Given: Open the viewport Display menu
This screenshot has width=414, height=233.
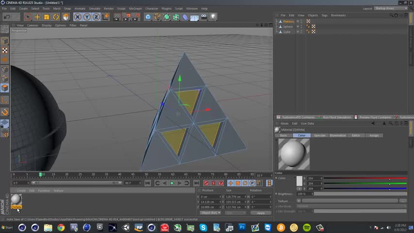Looking at the screenshot, I should click(x=47, y=25).
